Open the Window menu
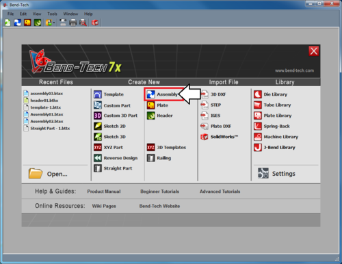 tap(70, 14)
